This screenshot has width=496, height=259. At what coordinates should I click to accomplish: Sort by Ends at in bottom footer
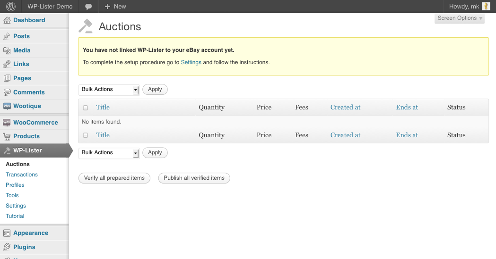tap(407, 135)
